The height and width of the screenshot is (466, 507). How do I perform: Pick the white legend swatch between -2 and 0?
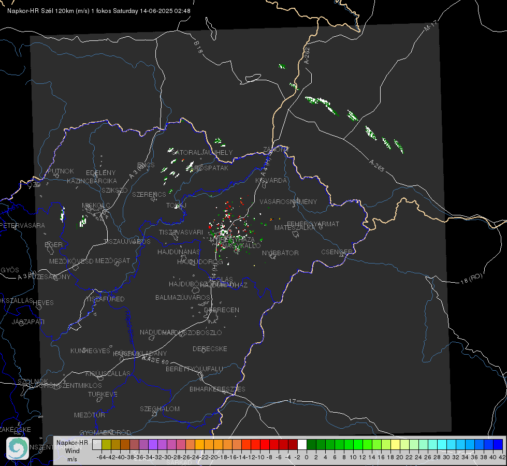click(302, 444)
